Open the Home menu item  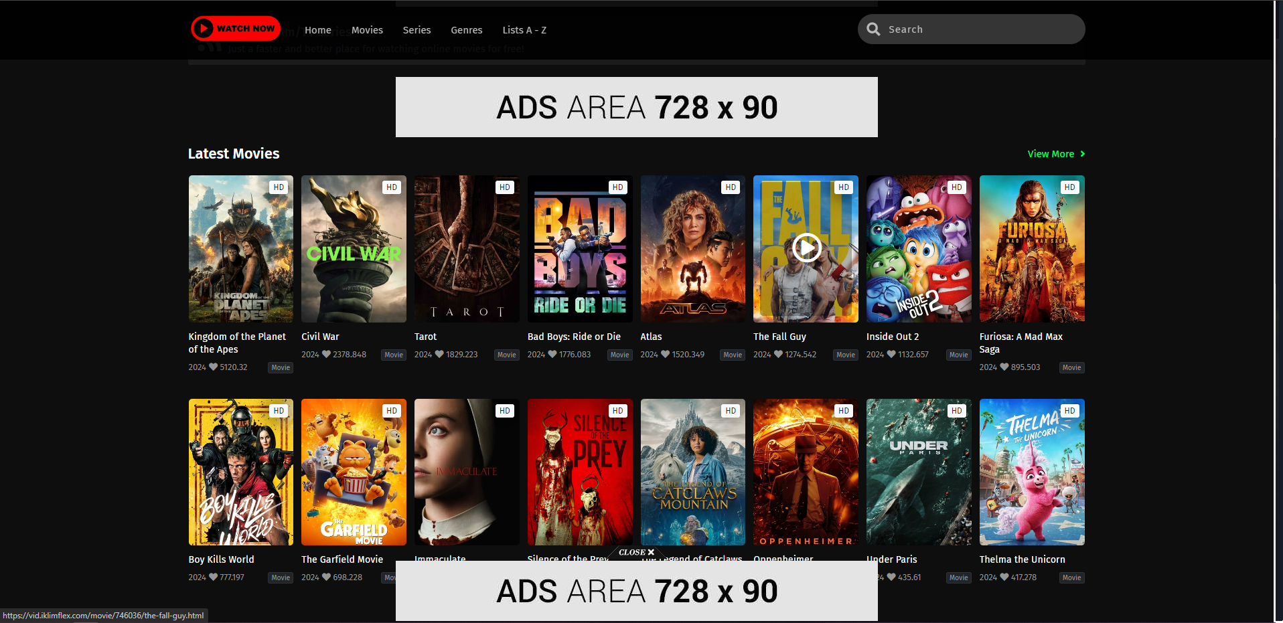click(318, 30)
